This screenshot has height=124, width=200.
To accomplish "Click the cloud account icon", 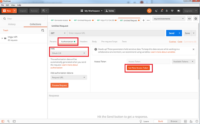I will click(x=179, y=11).
